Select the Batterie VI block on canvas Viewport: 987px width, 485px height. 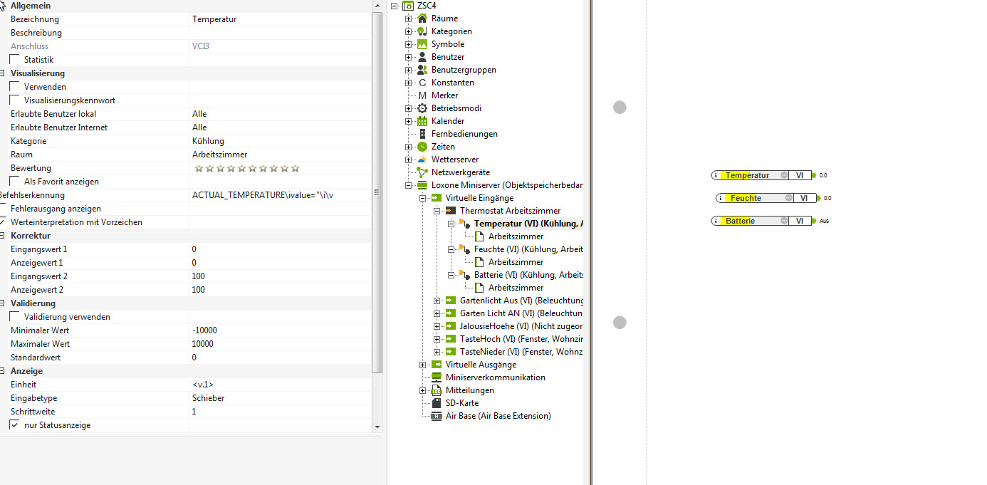coord(762,221)
